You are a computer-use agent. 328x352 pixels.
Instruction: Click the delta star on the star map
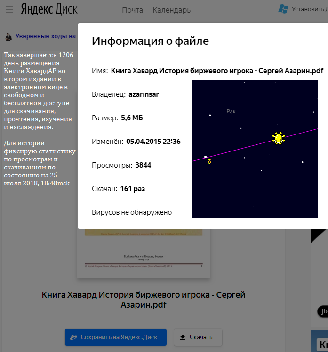click(206, 157)
